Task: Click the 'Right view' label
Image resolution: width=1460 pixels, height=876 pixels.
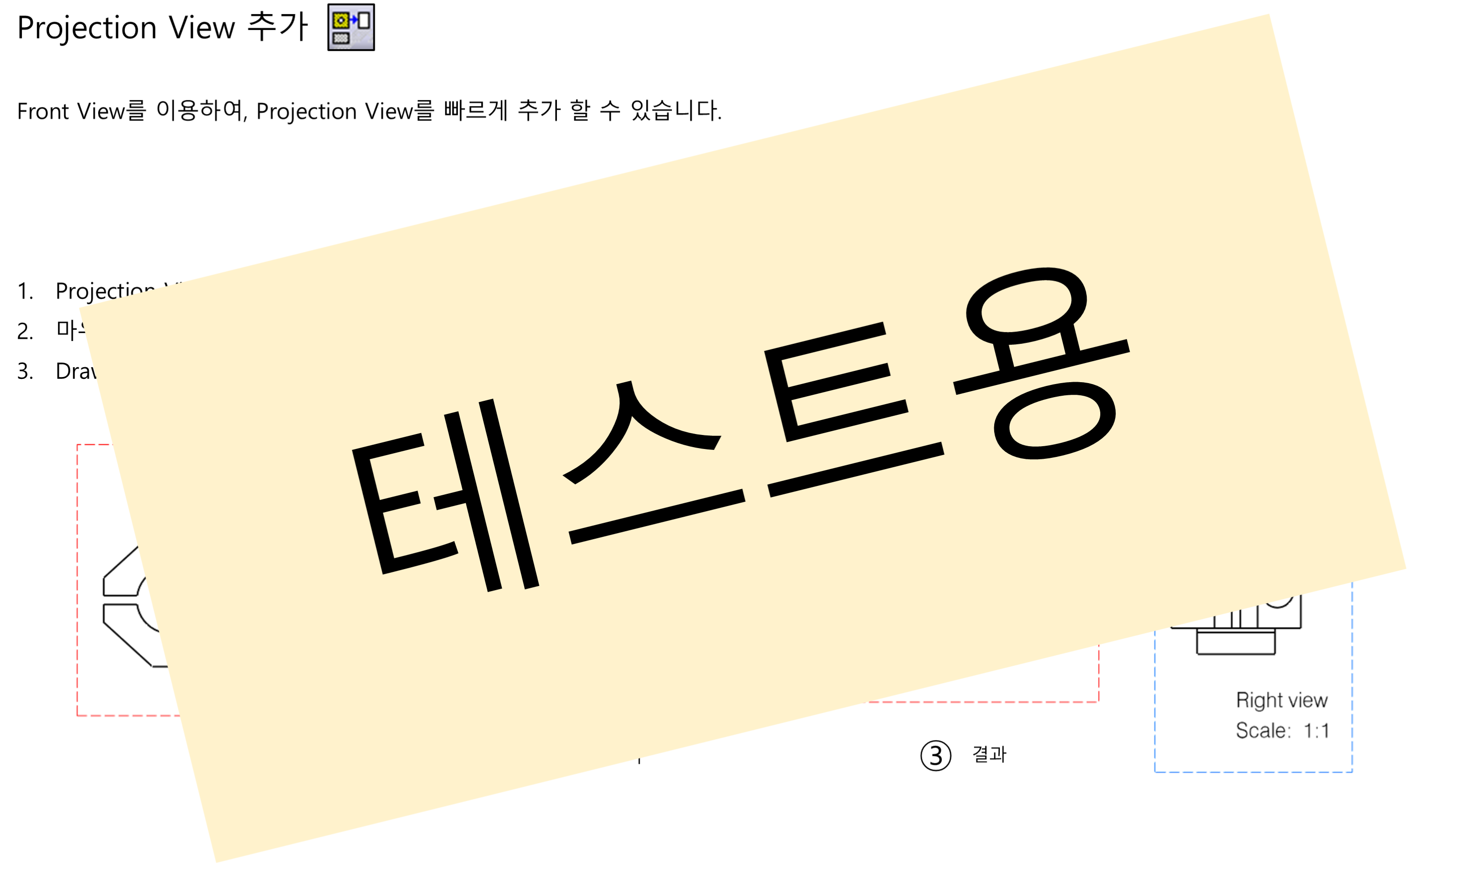Action: [x=1282, y=700]
